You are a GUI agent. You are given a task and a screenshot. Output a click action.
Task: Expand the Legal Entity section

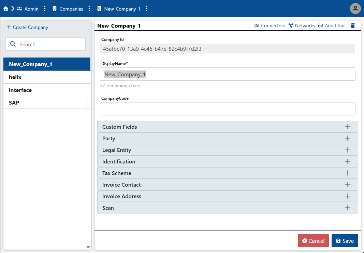point(227,150)
